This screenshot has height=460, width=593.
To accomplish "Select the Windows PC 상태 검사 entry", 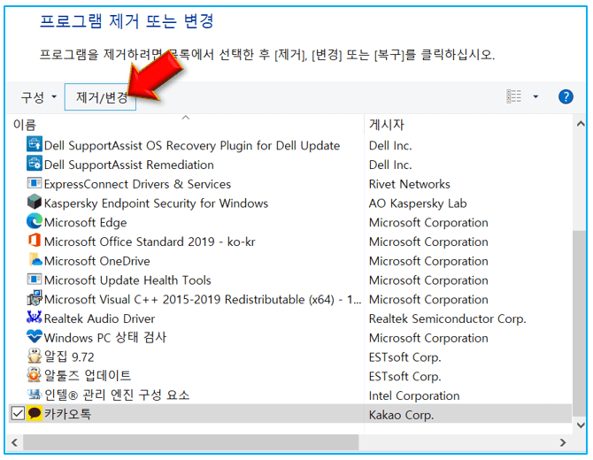I will (105, 338).
